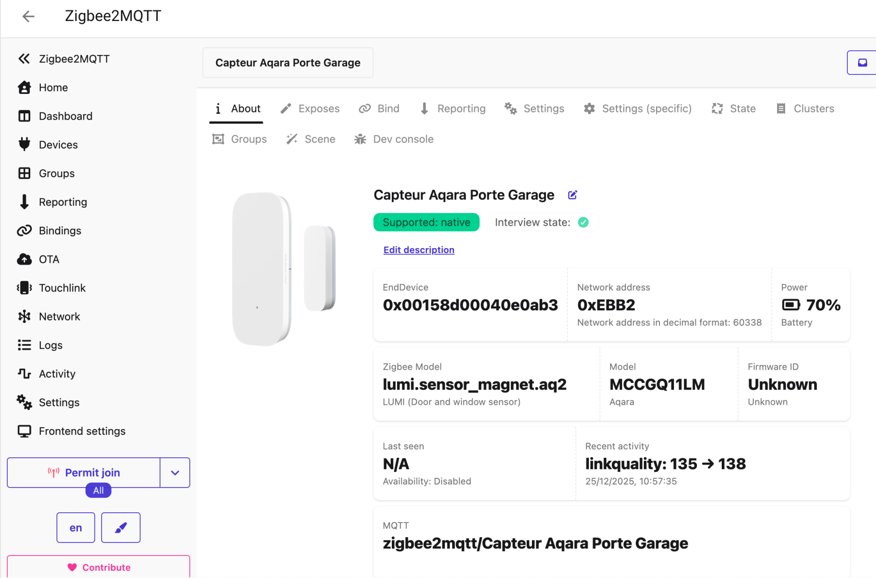Open Touchlink from the sidebar

pyautogui.click(x=62, y=288)
